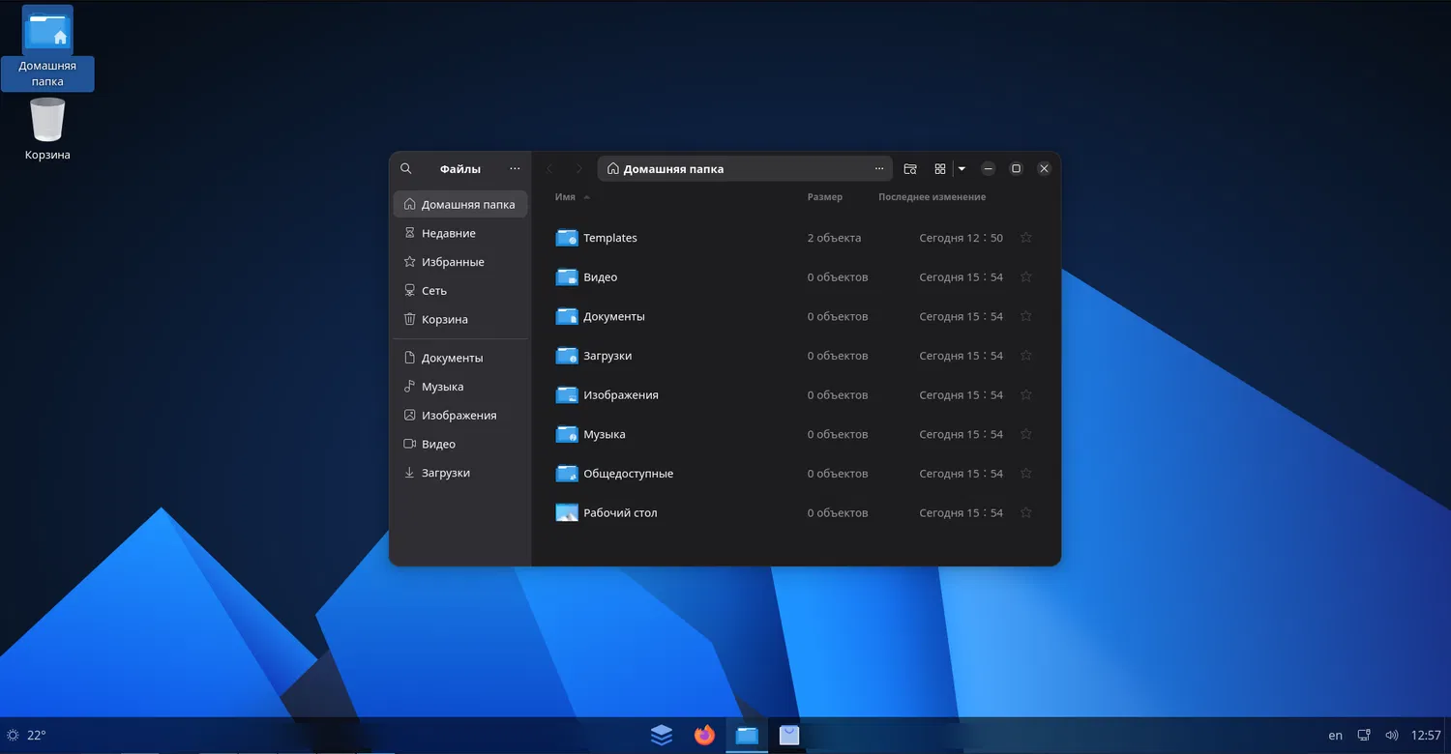Open Сеть in the sidebar
1451x754 pixels.
coord(433,291)
